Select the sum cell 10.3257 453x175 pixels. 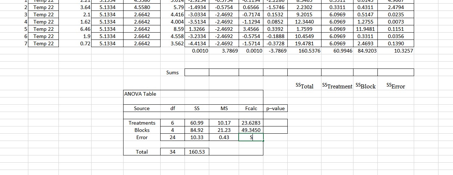[396, 51]
